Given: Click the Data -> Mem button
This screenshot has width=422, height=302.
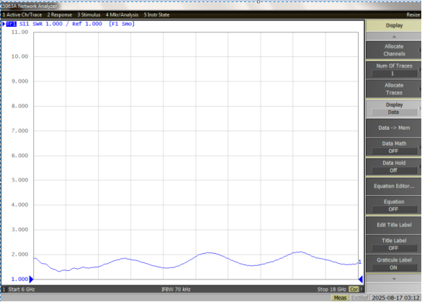Looking at the screenshot, I should click(394, 128).
